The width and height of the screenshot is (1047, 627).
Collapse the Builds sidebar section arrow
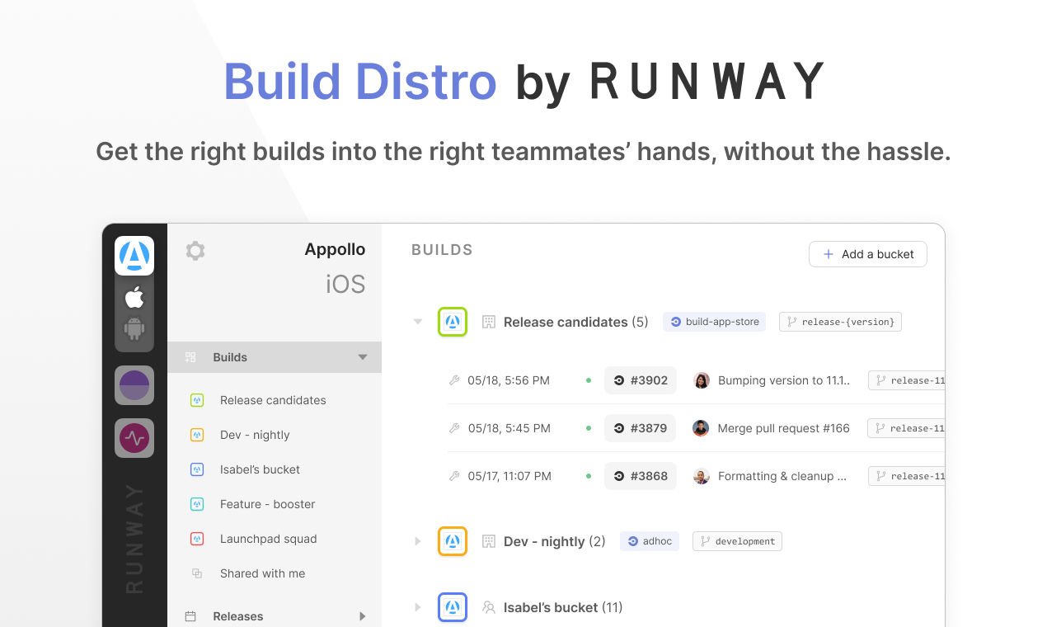pyautogui.click(x=363, y=357)
